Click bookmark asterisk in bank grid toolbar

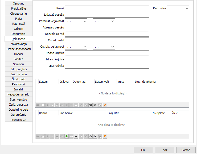[95, 136]
